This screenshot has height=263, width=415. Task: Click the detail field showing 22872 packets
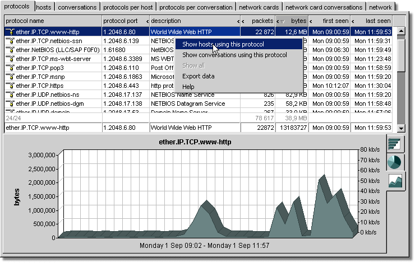tap(258, 128)
